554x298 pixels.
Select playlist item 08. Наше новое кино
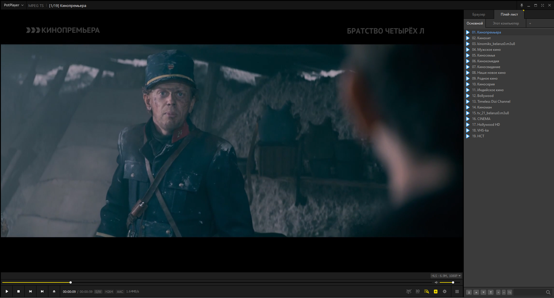pos(509,73)
